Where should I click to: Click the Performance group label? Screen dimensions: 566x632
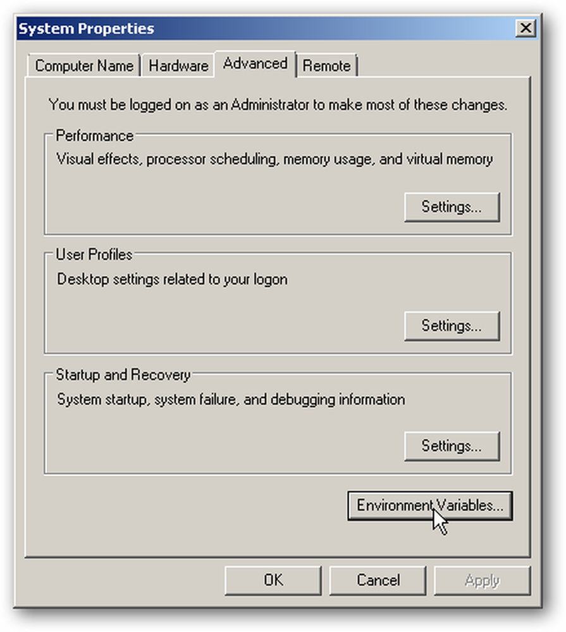pyautogui.click(x=95, y=136)
